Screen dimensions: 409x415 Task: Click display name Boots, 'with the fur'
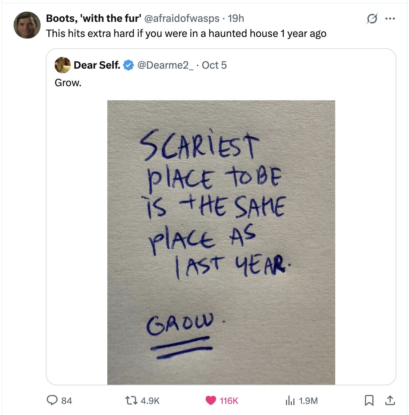point(93,18)
